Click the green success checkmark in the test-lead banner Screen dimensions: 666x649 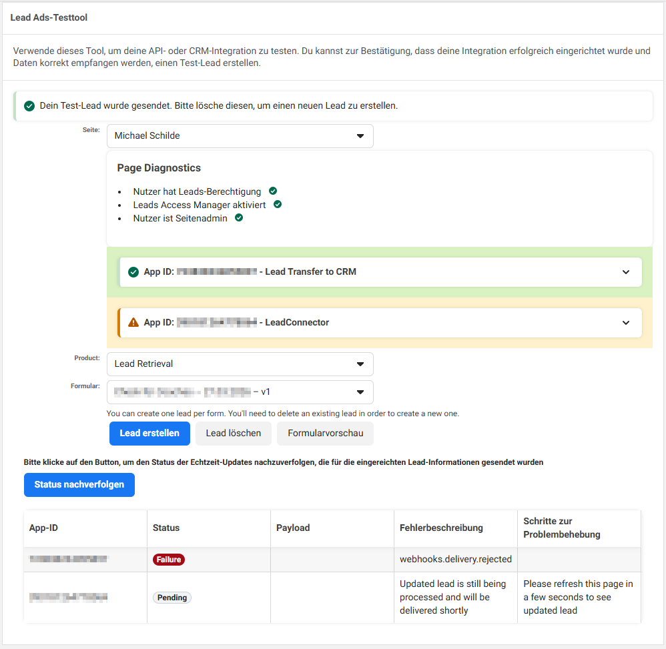click(x=29, y=106)
